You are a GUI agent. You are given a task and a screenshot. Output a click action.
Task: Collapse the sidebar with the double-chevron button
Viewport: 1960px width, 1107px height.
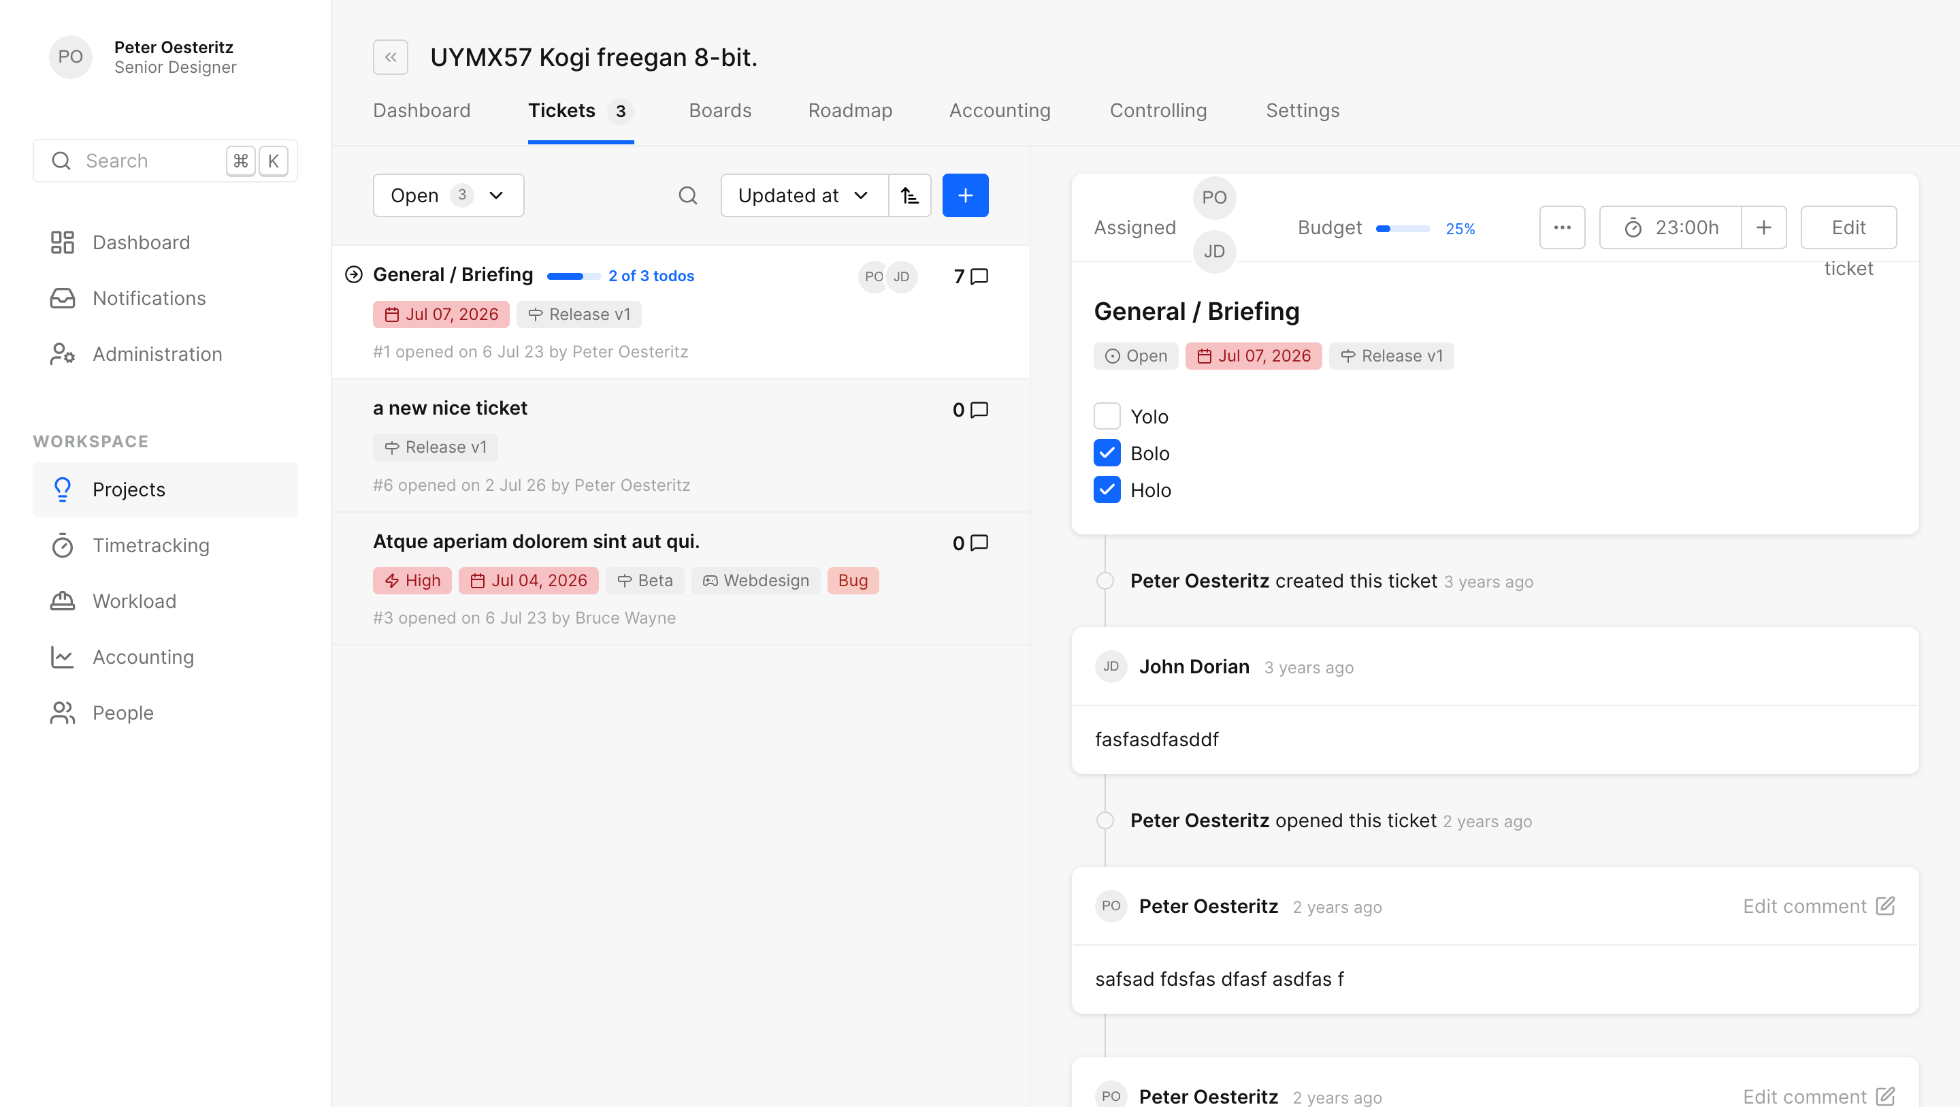point(391,57)
